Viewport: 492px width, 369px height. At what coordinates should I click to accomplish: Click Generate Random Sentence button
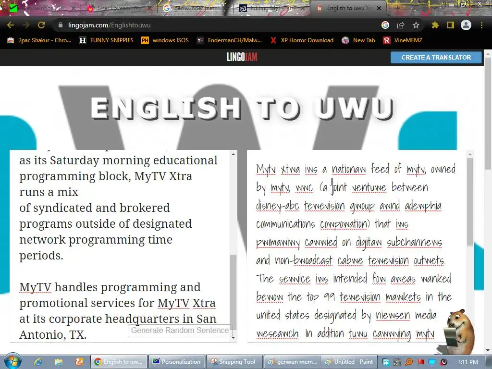[x=180, y=331]
